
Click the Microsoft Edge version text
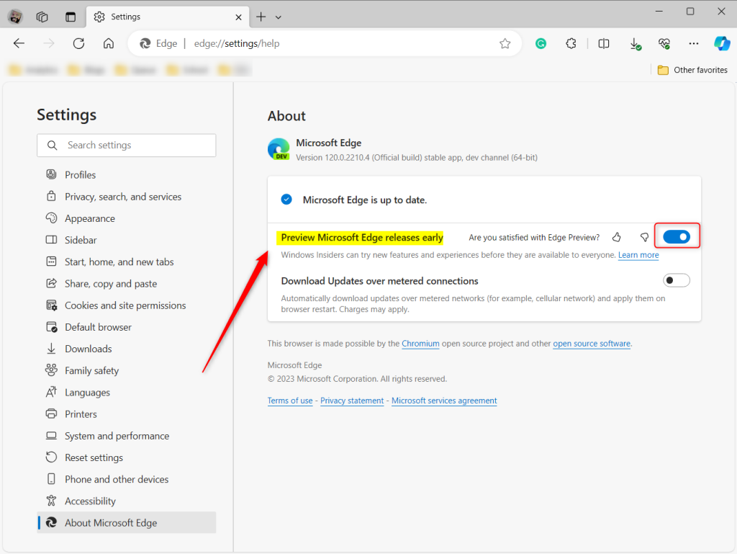click(x=417, y=158)
